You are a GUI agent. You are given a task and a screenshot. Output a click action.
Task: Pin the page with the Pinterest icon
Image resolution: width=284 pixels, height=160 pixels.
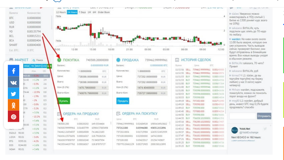click(14, 117)
